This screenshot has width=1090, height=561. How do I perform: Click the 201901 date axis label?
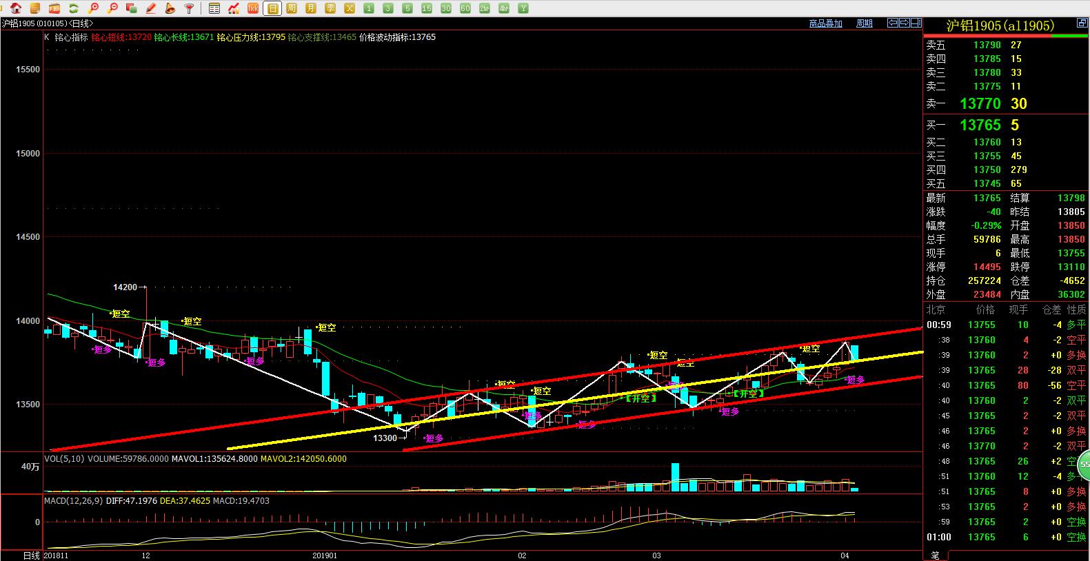click(x=325, y=555)
